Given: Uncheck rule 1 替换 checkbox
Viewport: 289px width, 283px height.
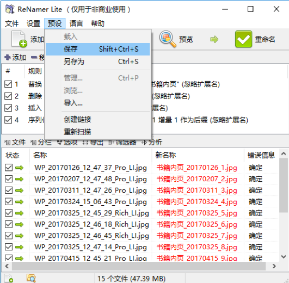Looking at the screenshot, I should (x=8, y=84).
